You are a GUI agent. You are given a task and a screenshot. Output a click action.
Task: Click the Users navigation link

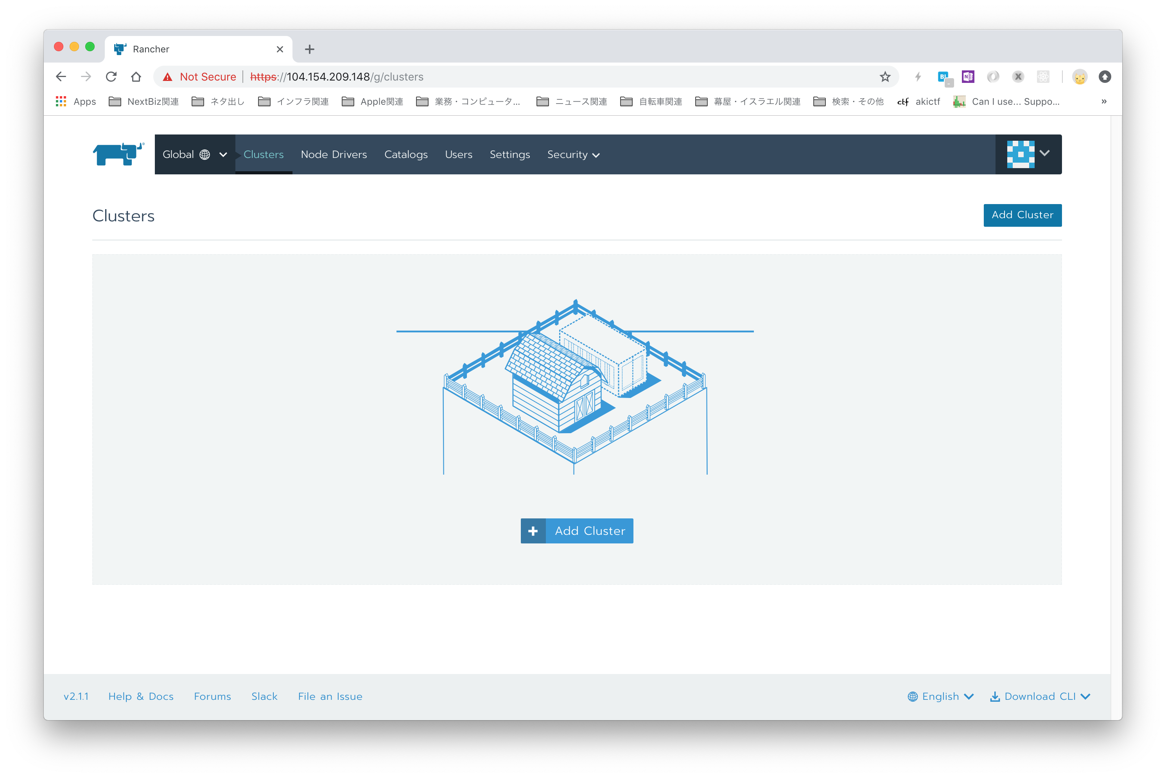pyautogui.click(x=458, y=154)
